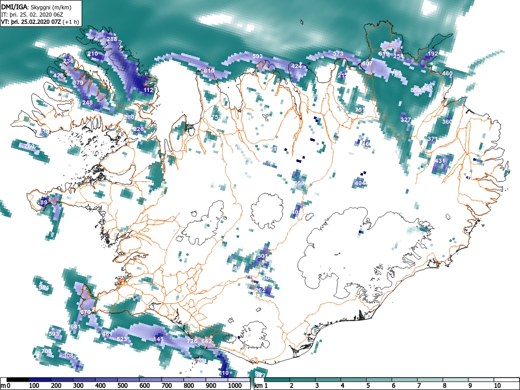Click visibility value 859 on the map
The image size is (520, 390).
(416, 90)
